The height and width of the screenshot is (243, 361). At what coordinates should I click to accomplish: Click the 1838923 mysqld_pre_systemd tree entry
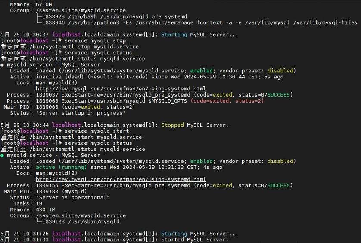112,16
